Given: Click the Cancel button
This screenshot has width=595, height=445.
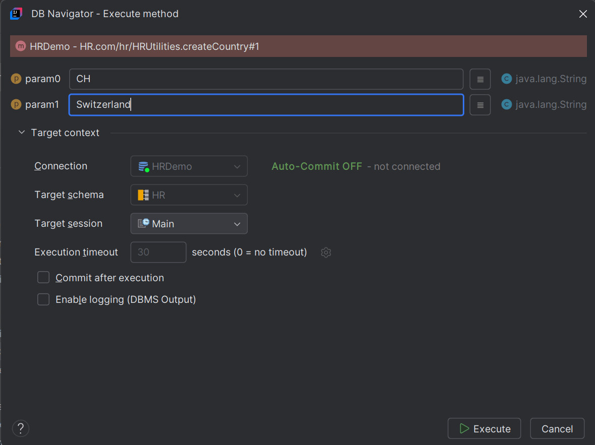Looking at the screenshot, I should point(557,428).
